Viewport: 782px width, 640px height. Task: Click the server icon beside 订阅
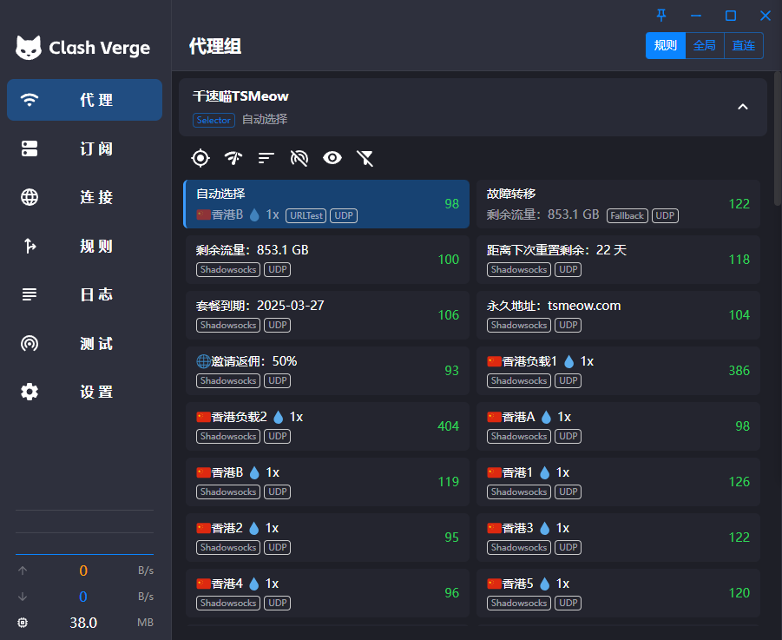[30, 148]
